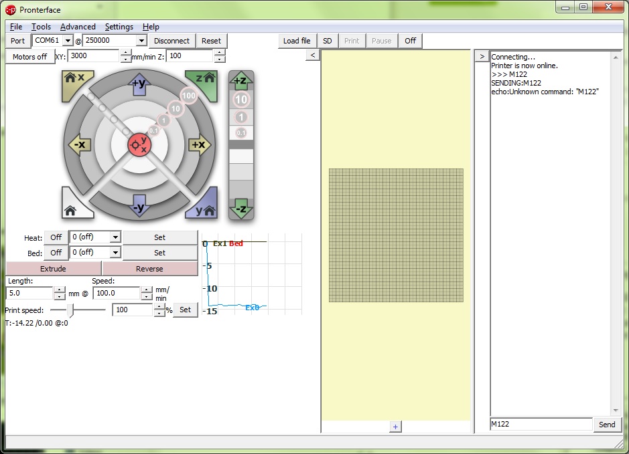Open the Settings menu

pos(119,27)
